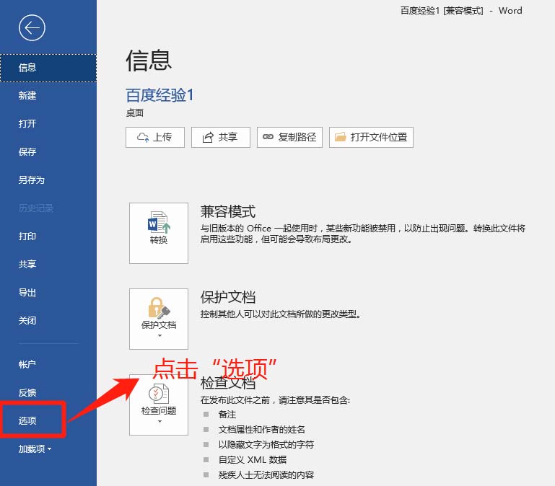The width and height of the screenshot is (555, 486).
Task: Click the 百度经验1 document title
Action: [160, 95]
